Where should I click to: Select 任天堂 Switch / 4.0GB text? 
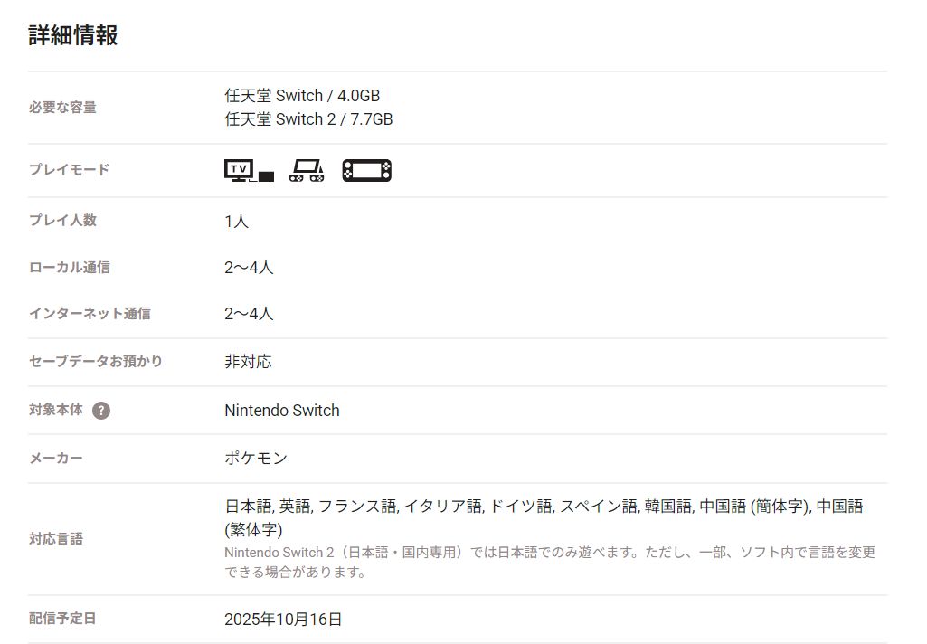pos(302,96)
